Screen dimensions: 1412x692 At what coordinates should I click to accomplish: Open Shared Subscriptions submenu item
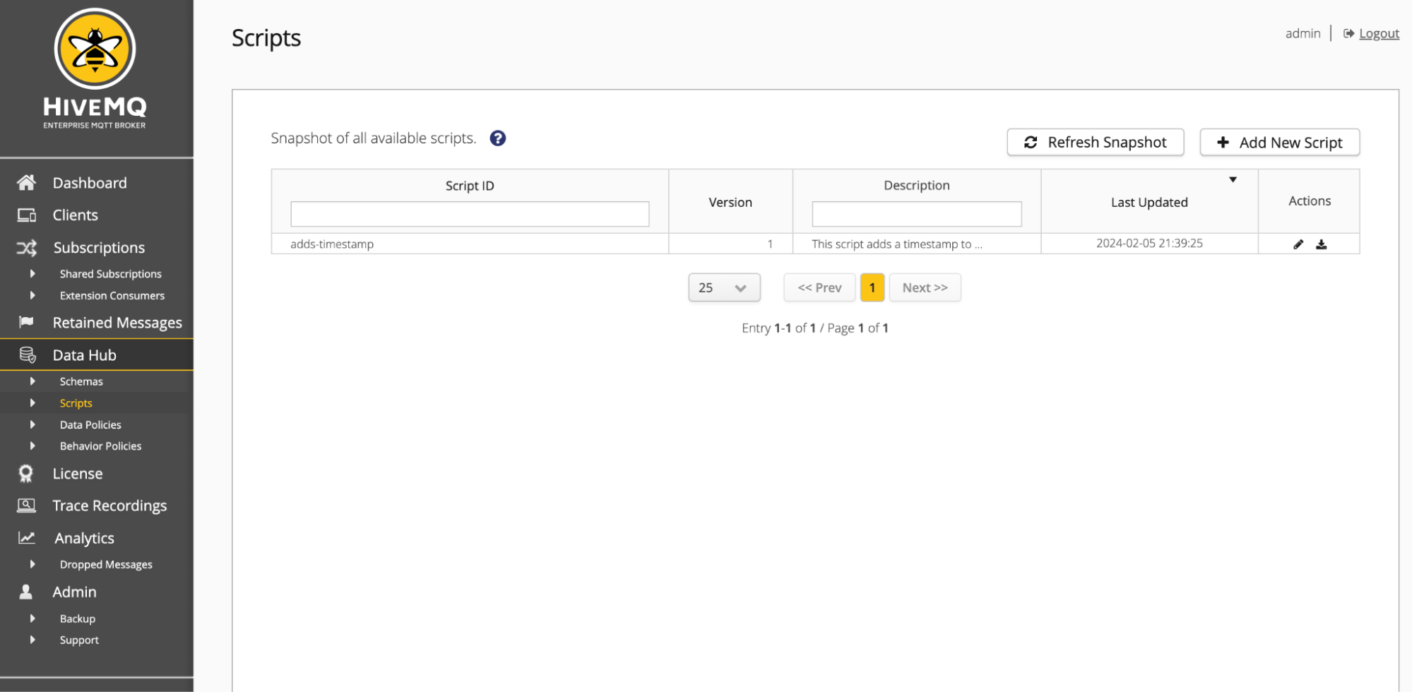click(110, 274)
